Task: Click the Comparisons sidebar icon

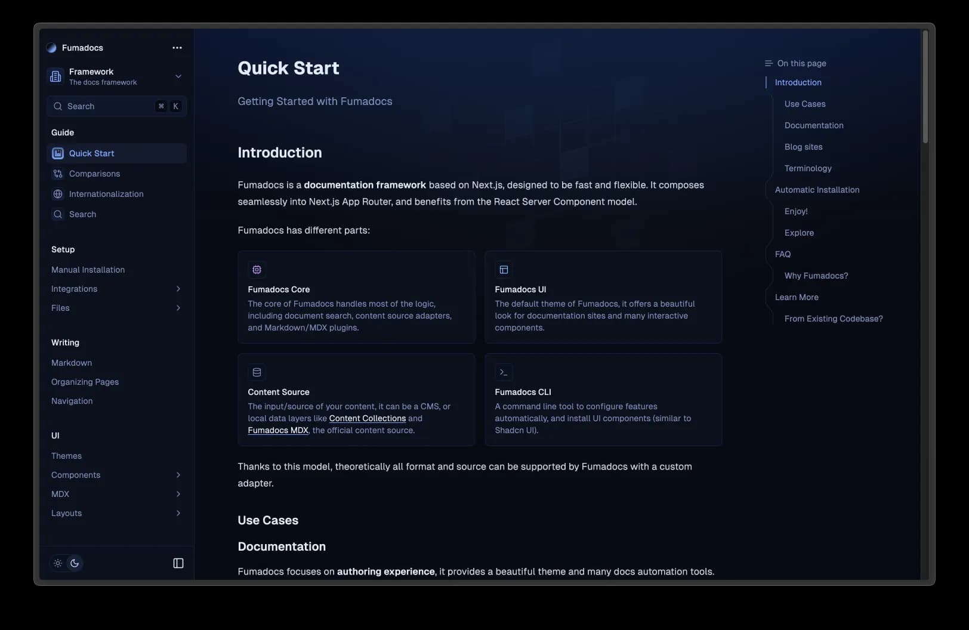Action: [58, 174]
